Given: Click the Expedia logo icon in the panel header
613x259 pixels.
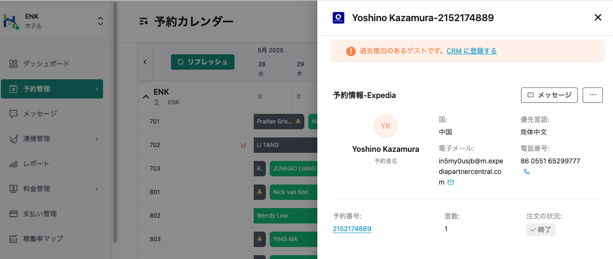Looking at the screenshot, I should (x=339, y=18).
